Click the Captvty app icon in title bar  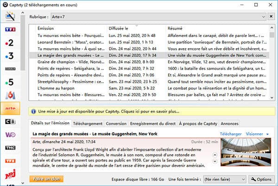click(5, 5)
